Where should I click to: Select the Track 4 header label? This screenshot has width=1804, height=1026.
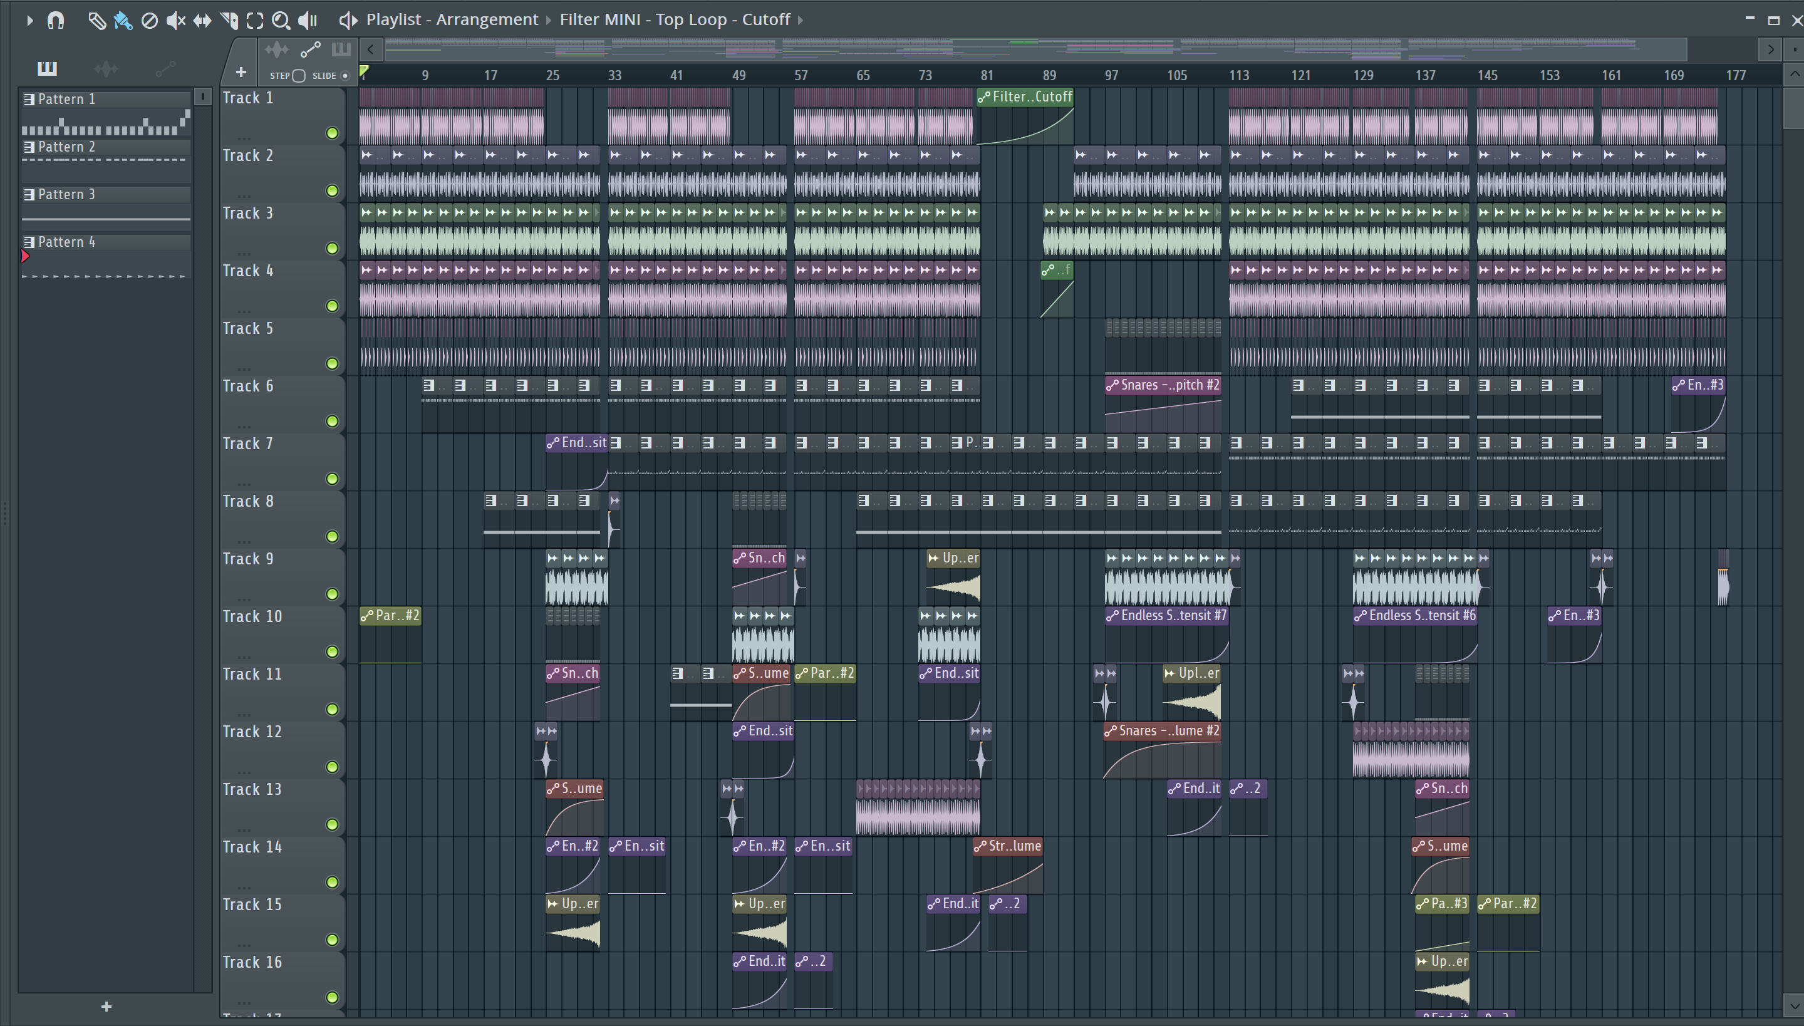[248, 271]
